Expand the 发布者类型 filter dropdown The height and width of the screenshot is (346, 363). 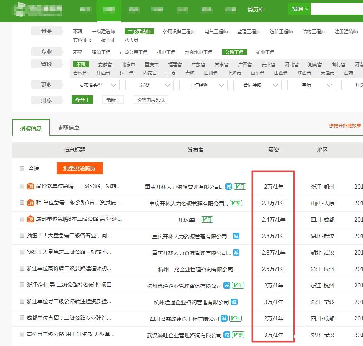pos(96,85)
